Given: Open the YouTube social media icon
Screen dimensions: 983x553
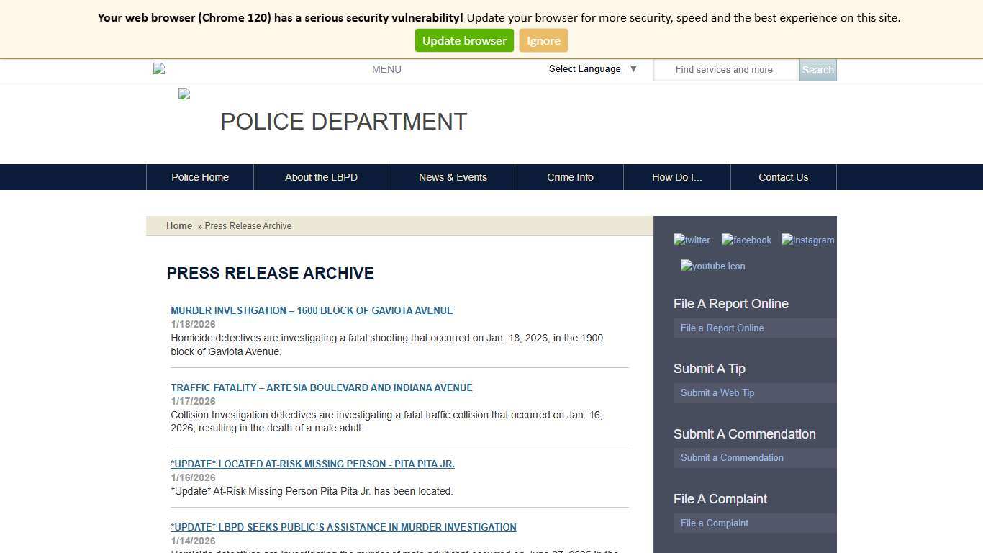Looking at the screenshot, I should 712,266.
